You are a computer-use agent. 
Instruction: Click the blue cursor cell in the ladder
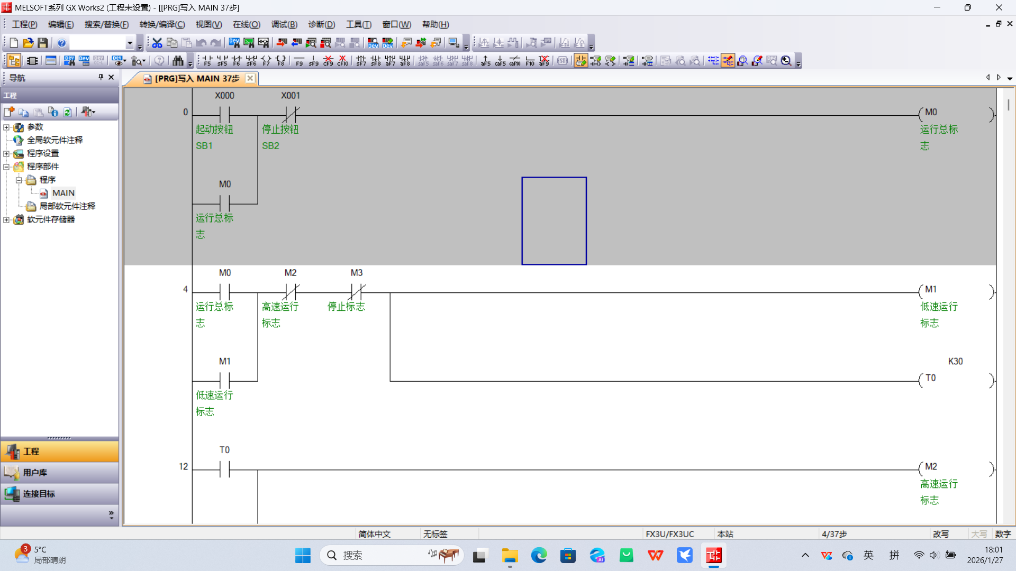(x=554, y=221)
